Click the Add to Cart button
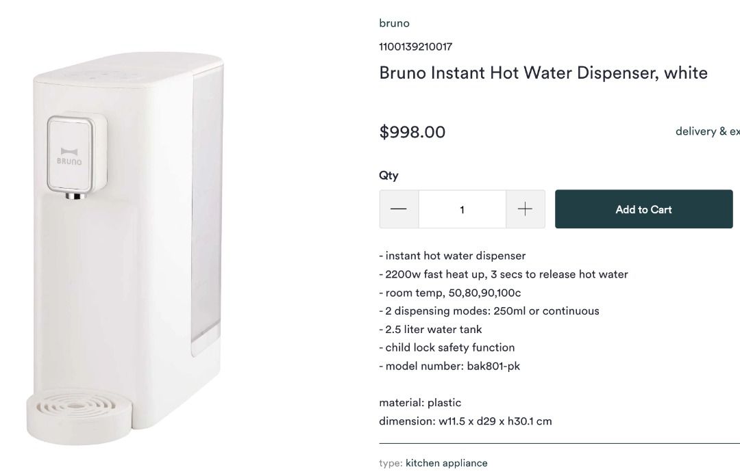This screenshot has width=740, height=476. click(x=643, y=209)
